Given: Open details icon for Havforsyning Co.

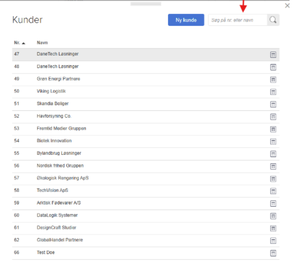Looking at the screenshot, I should 273,117.
